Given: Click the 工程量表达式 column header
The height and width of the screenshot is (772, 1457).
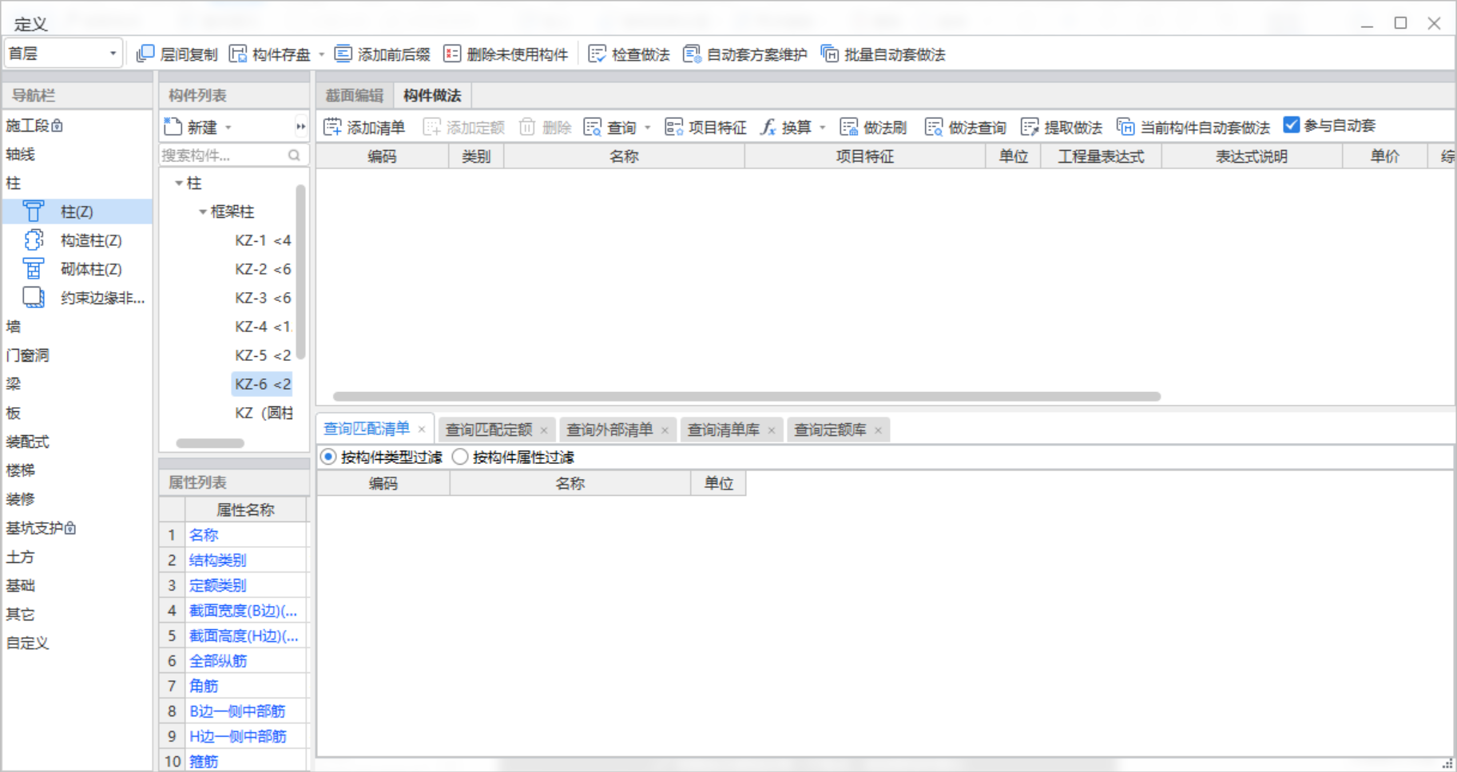Looking at the screenshot, I should click(1101, 156).
